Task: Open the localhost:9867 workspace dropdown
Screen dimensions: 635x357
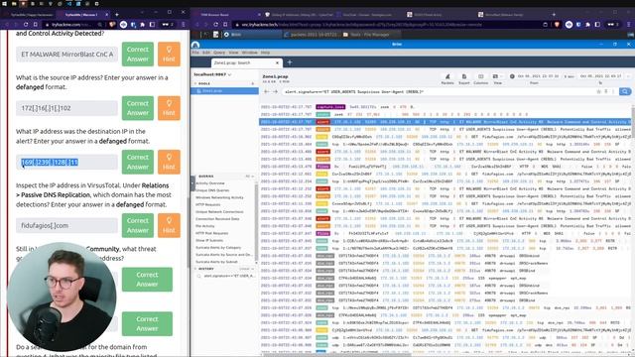Action: (213, 74)
